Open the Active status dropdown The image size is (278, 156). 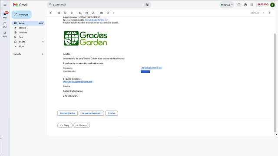pos(227,5)
